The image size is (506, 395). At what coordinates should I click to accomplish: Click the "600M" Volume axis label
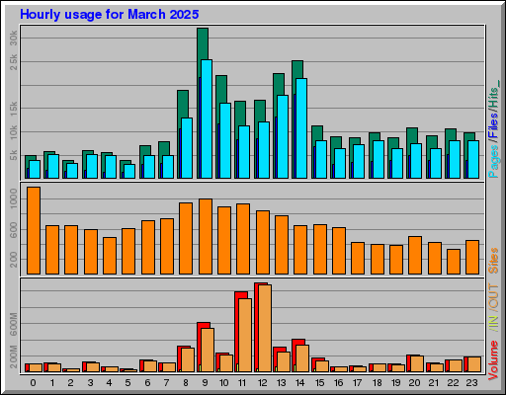pos(14,324)
